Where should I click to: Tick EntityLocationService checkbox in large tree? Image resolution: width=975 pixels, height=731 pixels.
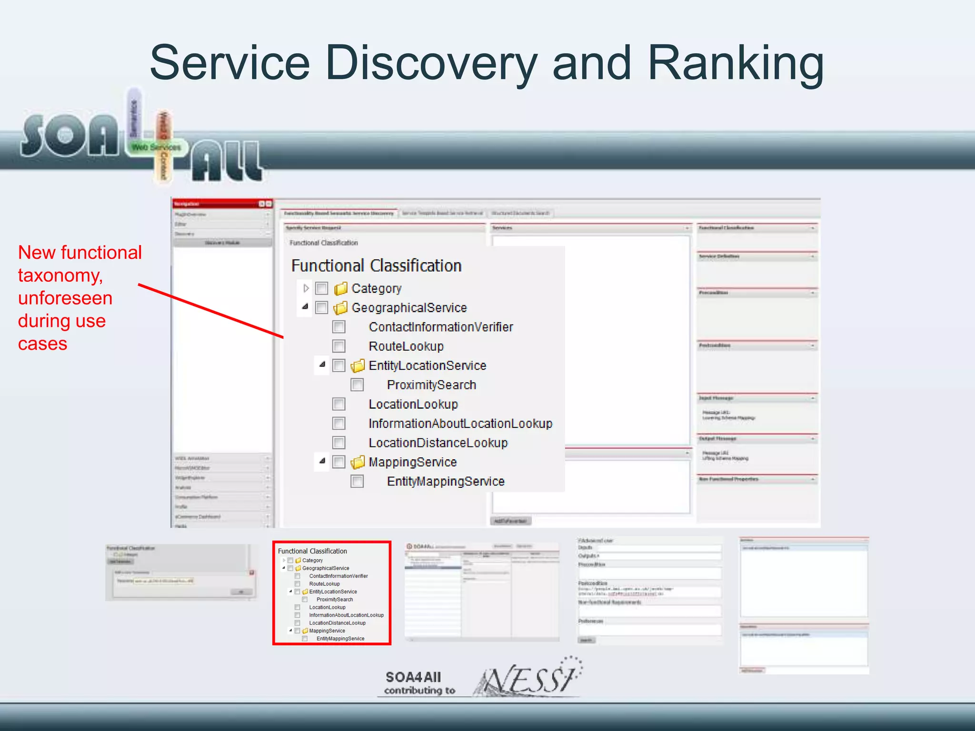click(339, 365)
